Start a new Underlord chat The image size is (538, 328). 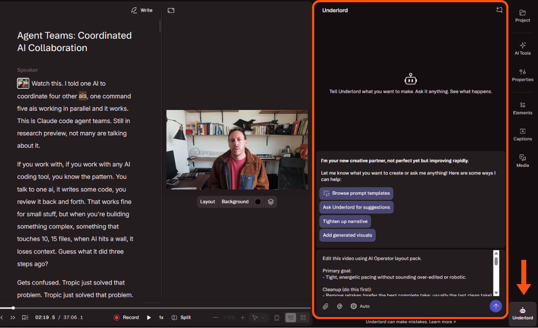(499, 10)
